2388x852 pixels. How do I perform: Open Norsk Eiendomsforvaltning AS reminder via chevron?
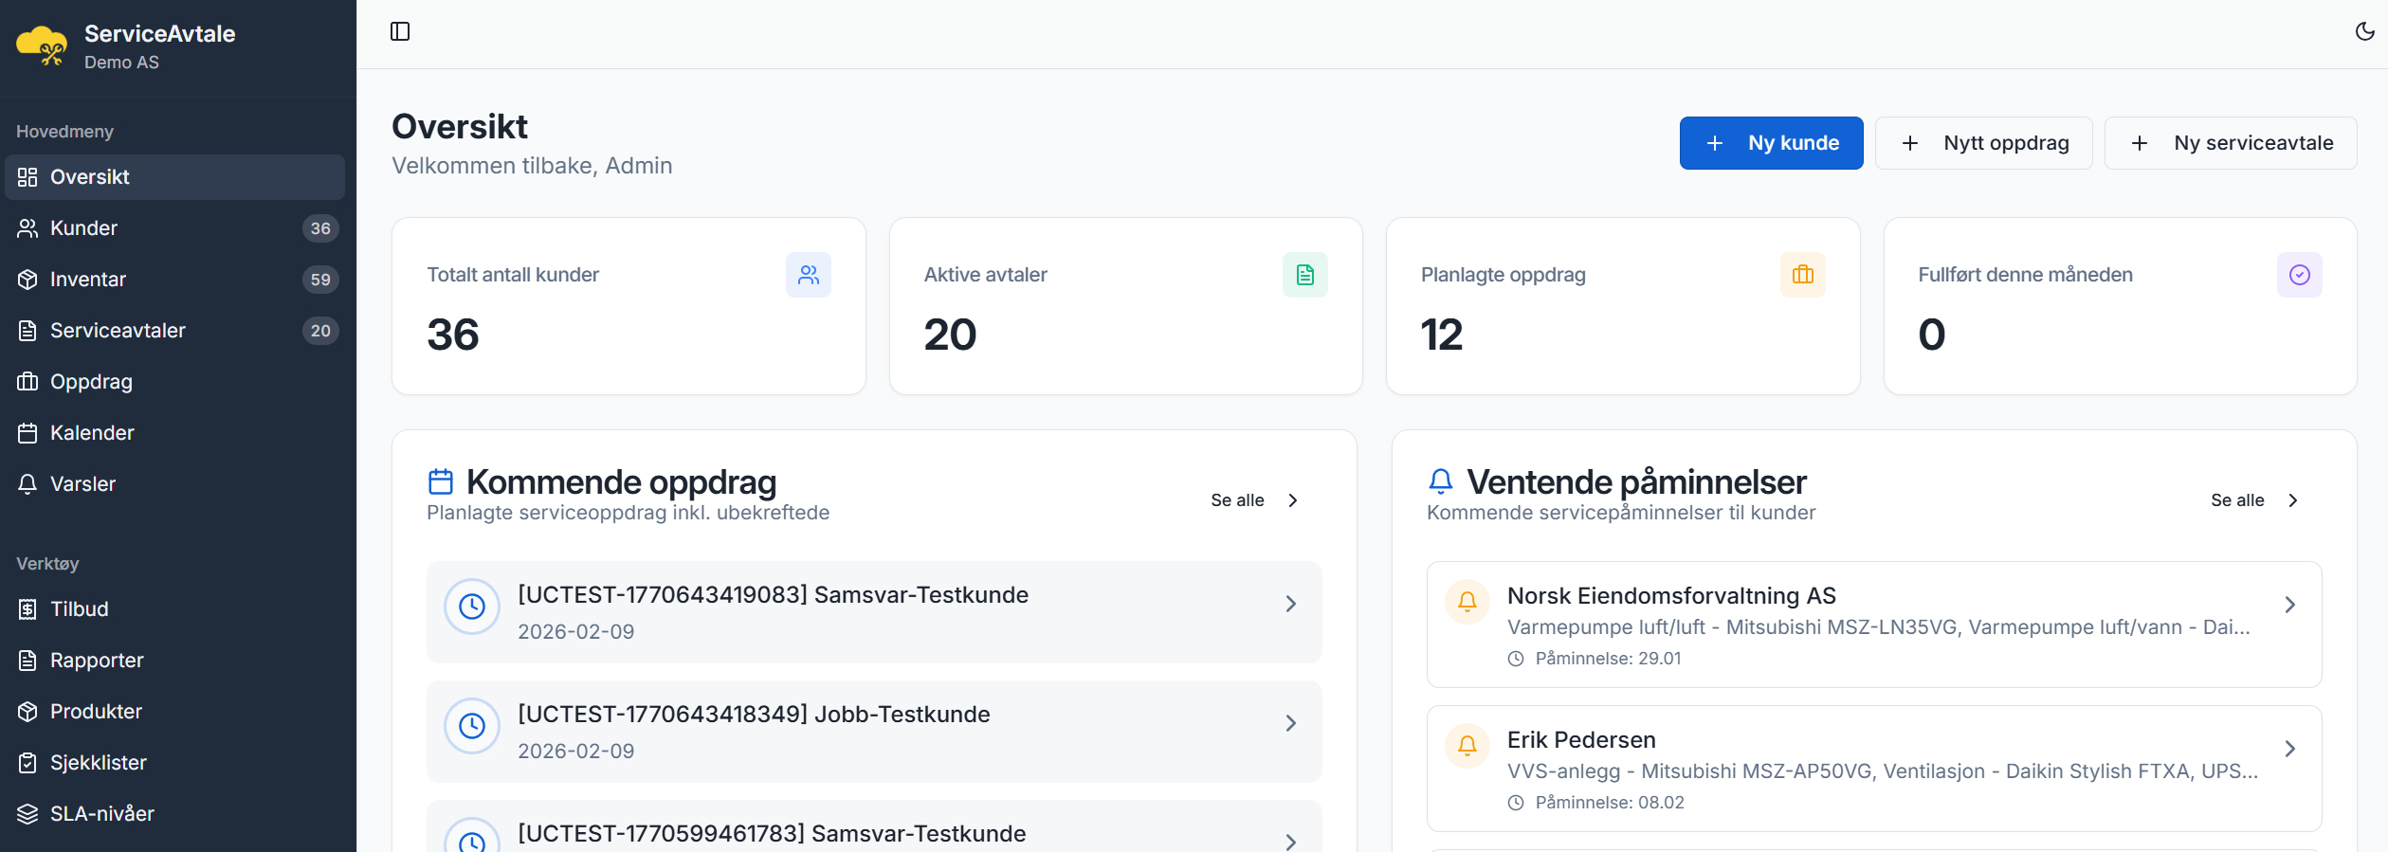tap(2289, 605)
